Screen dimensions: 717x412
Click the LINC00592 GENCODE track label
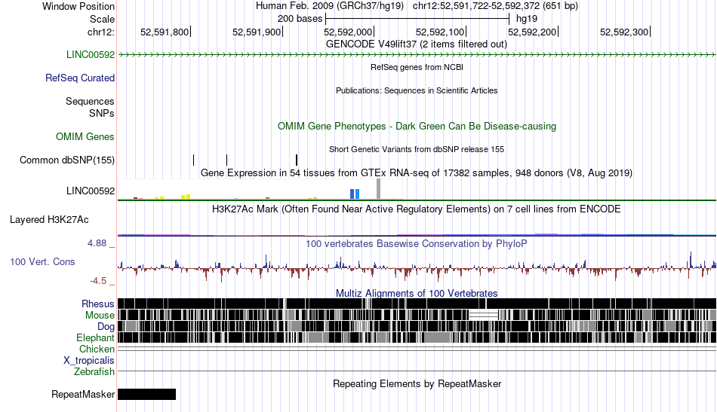(x=91, y=55)
